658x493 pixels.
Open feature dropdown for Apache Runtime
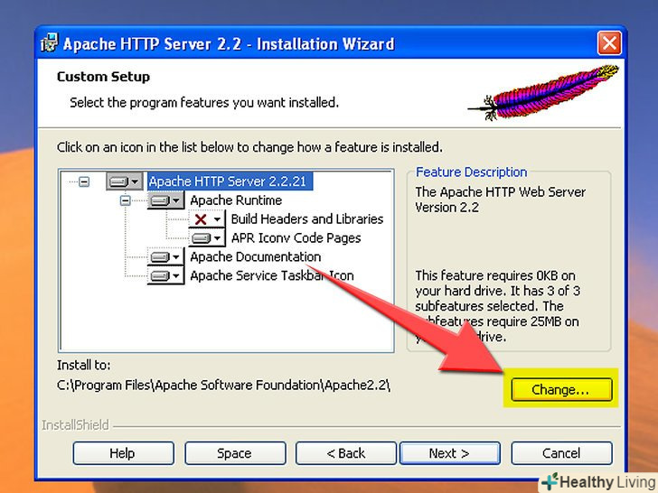click(165, 200)
